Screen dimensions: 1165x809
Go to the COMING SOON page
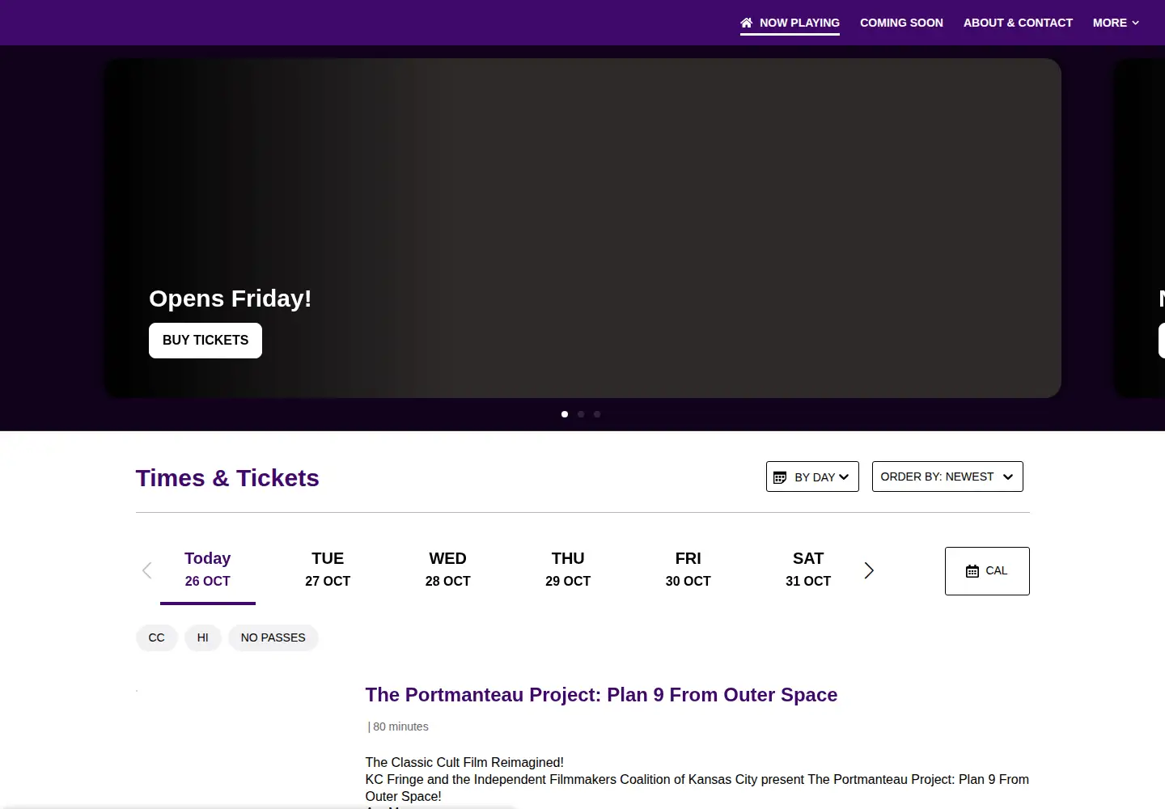pos(901,23)
